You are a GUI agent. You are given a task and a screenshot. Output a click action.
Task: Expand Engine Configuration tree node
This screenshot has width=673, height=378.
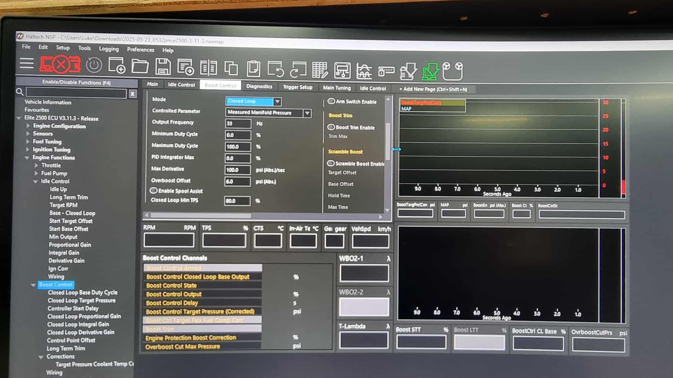[x=28, y=126]
